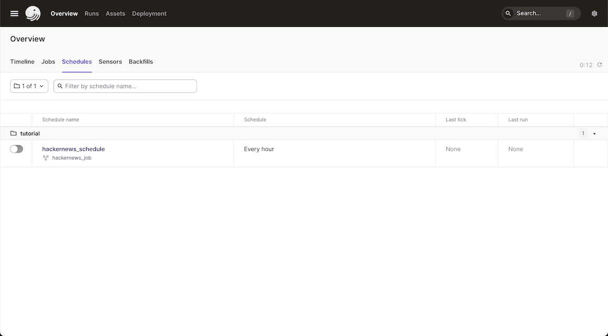Click the Dagster logo
This screenshot has width=608, height=336.
33,13
